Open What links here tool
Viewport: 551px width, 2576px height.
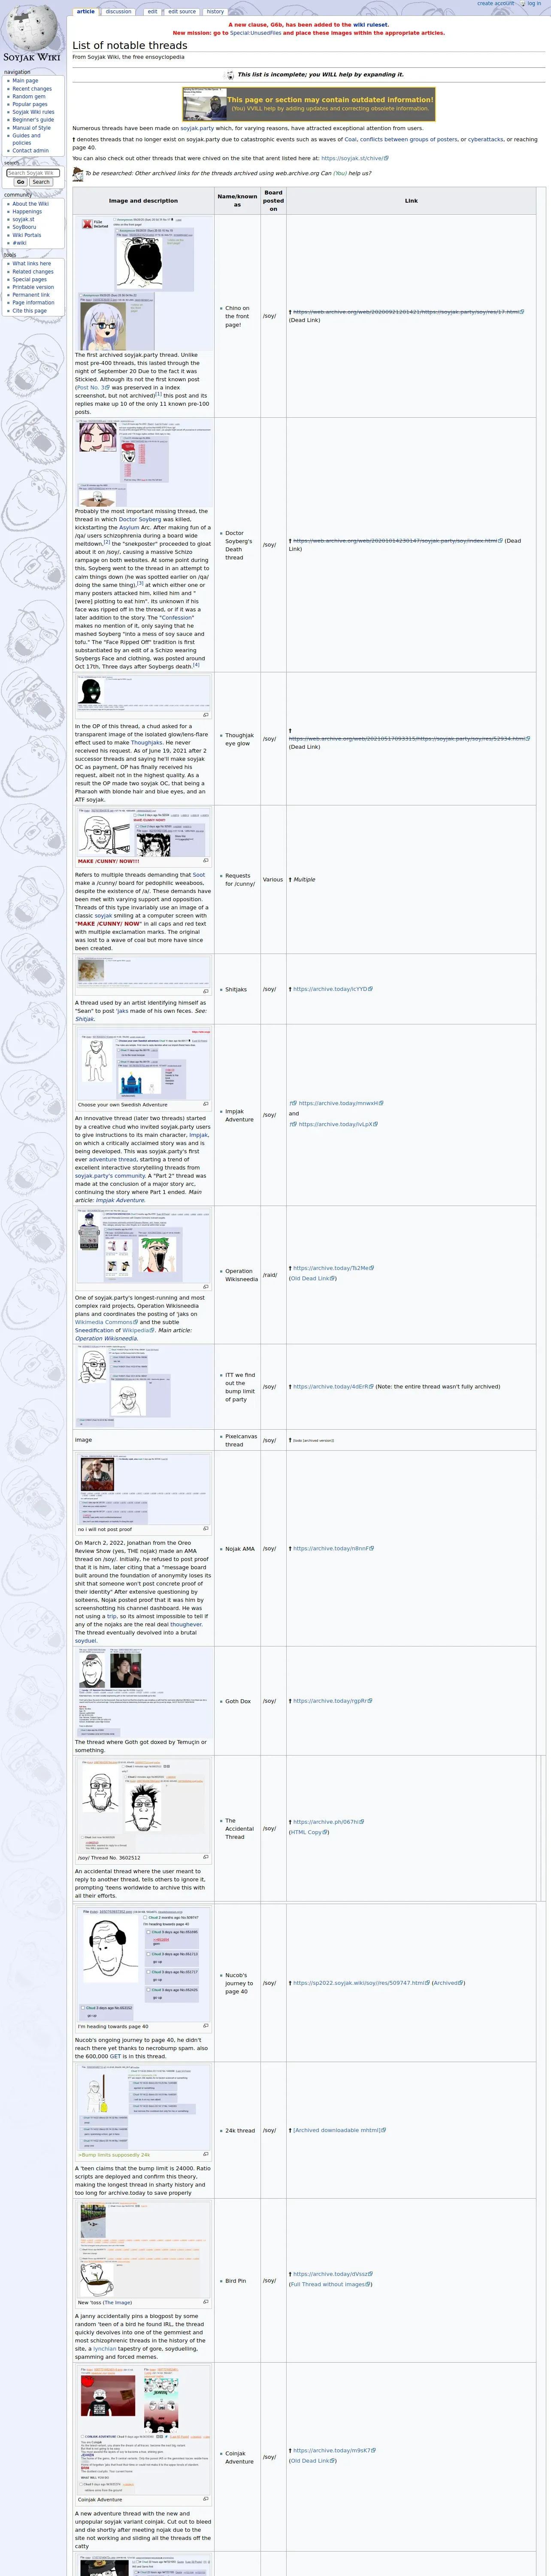(32, 264)
